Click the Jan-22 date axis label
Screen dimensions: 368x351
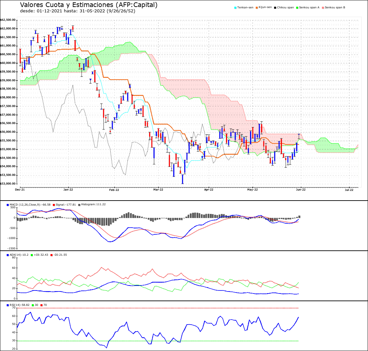tap(68, 190)
